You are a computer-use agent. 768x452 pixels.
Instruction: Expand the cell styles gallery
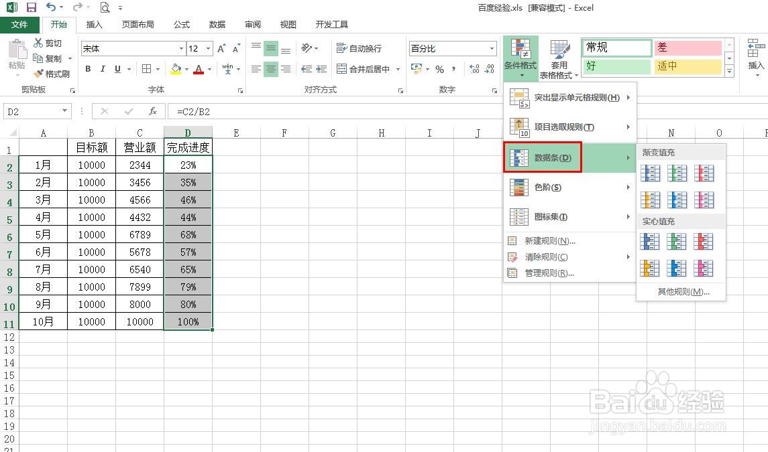point(729,72)
